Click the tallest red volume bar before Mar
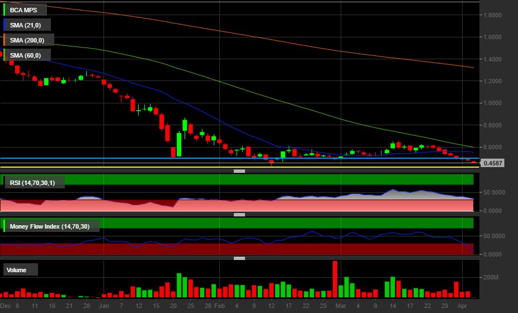 (335, 279)
